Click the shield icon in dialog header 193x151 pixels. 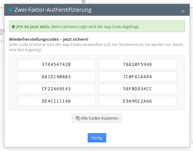point(11,10)
